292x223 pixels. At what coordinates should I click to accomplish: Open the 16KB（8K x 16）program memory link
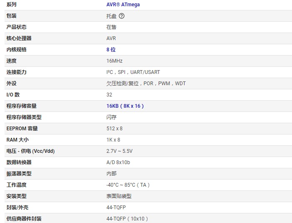pos(125,106)
